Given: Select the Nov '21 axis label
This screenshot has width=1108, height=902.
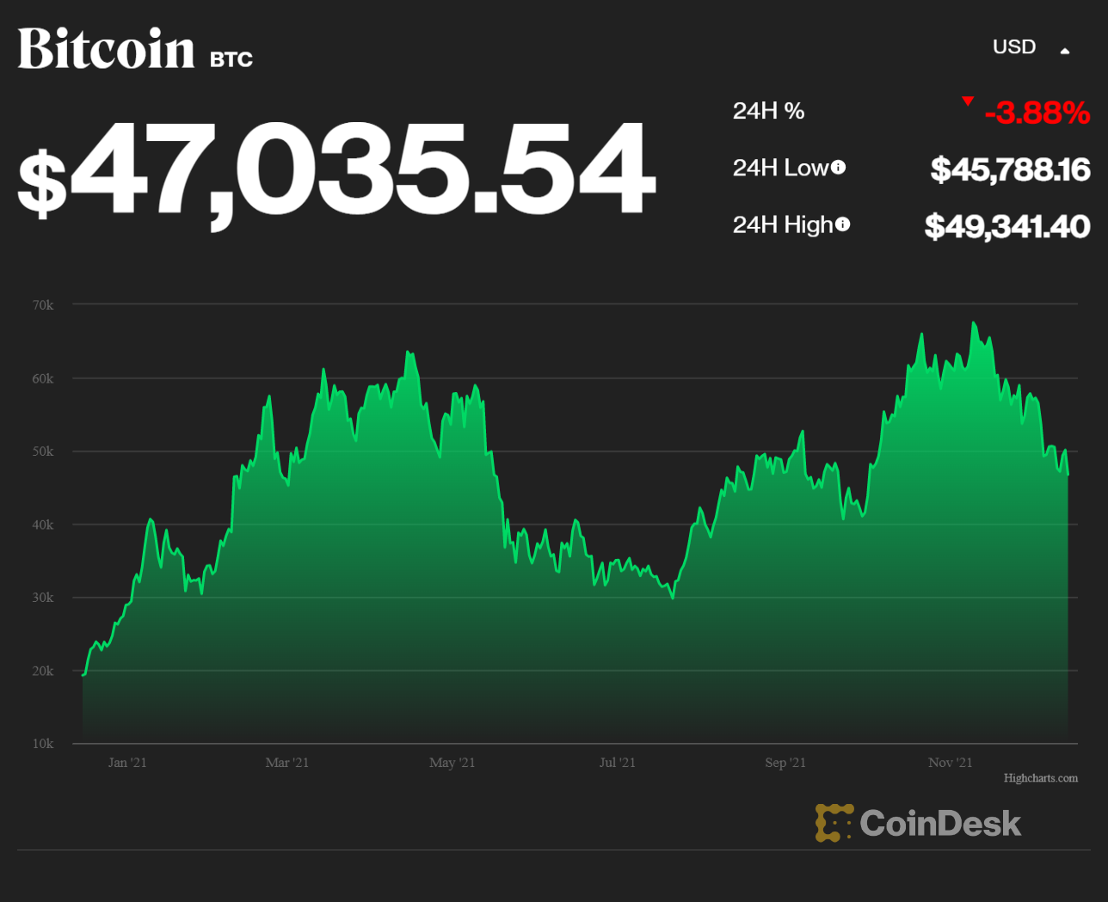Looking at the screenshot, I should [950, 763].
